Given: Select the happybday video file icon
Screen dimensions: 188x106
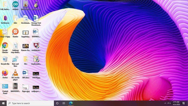Looking at the screenshot, I should coord(26,33).
